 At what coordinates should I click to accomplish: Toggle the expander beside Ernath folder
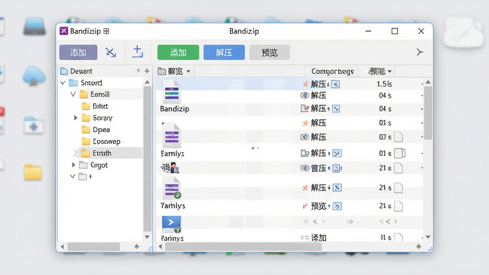point(75,153)
